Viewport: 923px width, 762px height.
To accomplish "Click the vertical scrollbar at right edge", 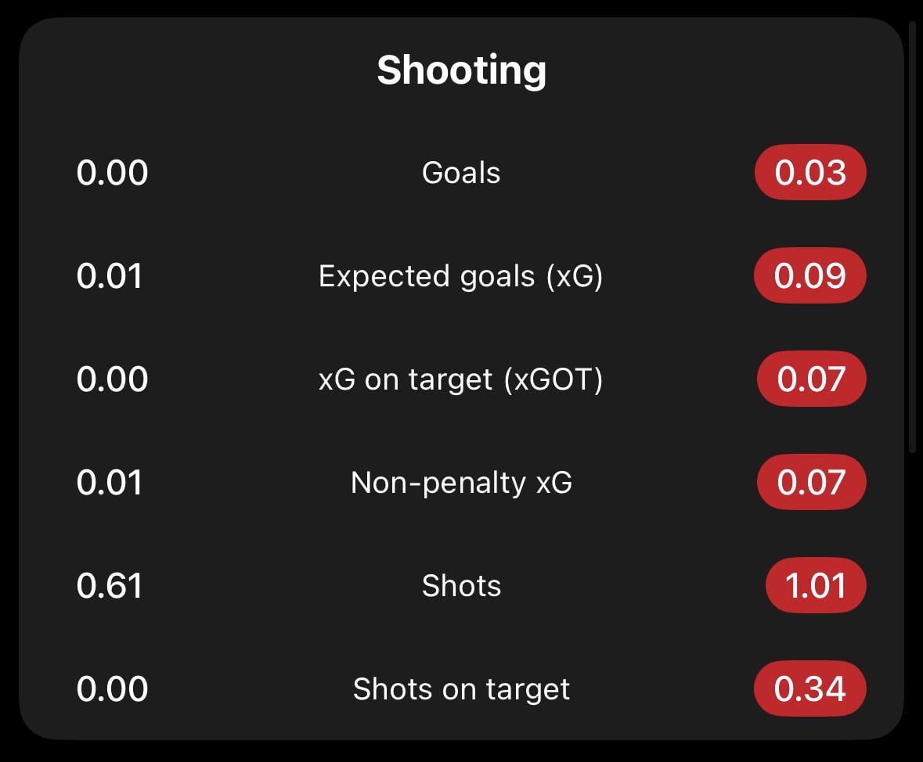I will (912, 235).
